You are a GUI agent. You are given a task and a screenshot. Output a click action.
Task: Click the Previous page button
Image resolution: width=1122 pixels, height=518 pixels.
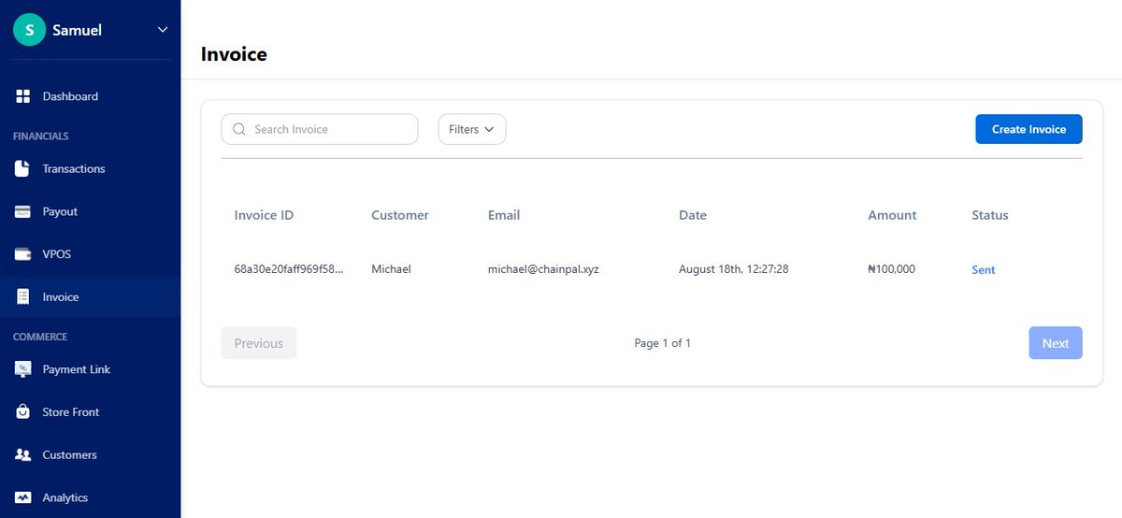pos(259,343)
